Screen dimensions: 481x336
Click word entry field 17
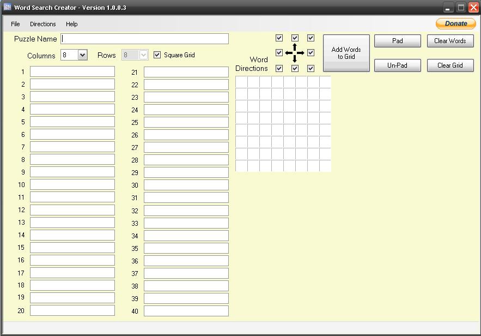(72, 273)
